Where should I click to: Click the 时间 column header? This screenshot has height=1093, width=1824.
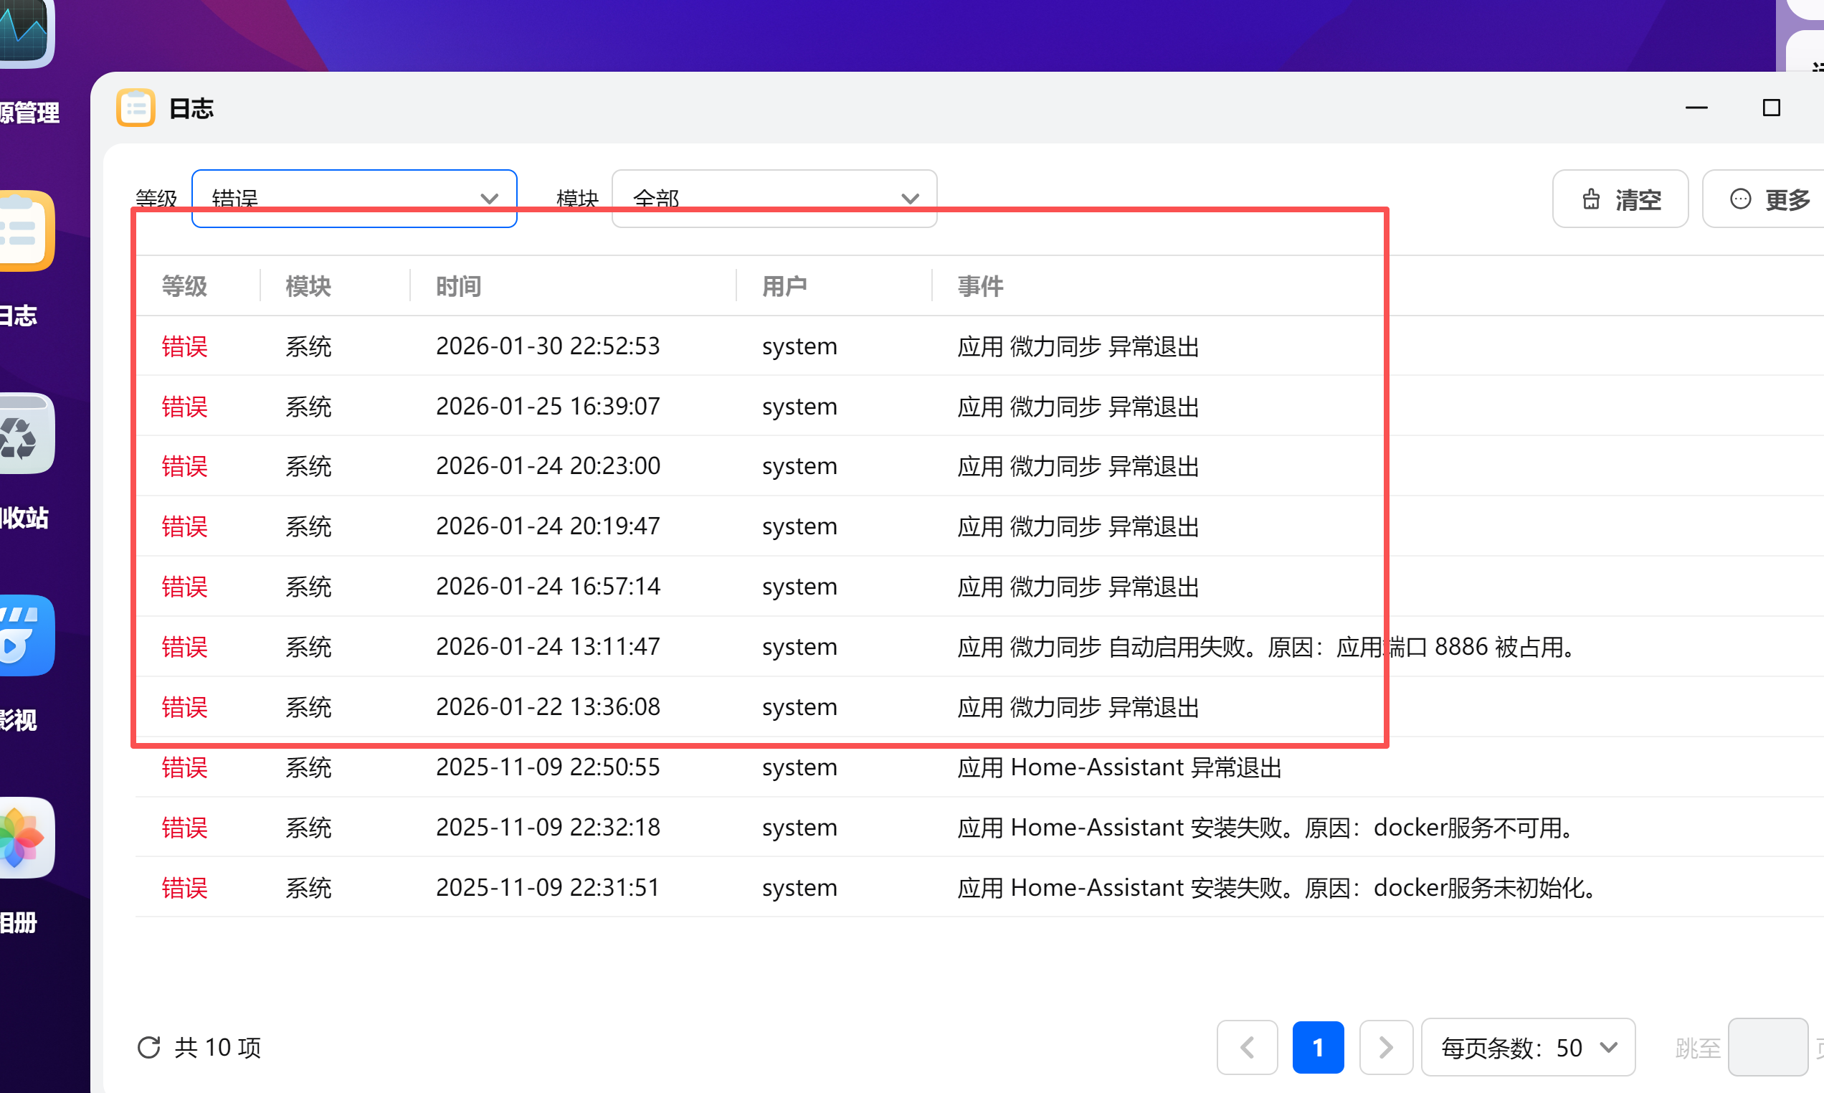point(458,286)
